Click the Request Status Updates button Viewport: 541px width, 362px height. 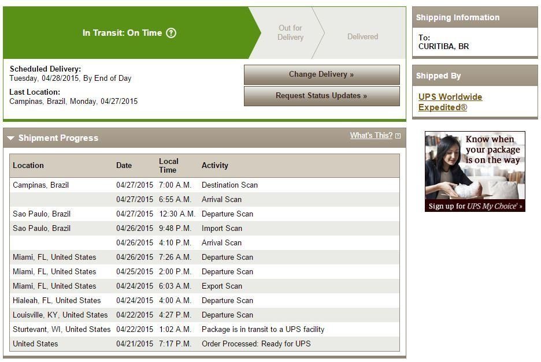tap(321, 96)
